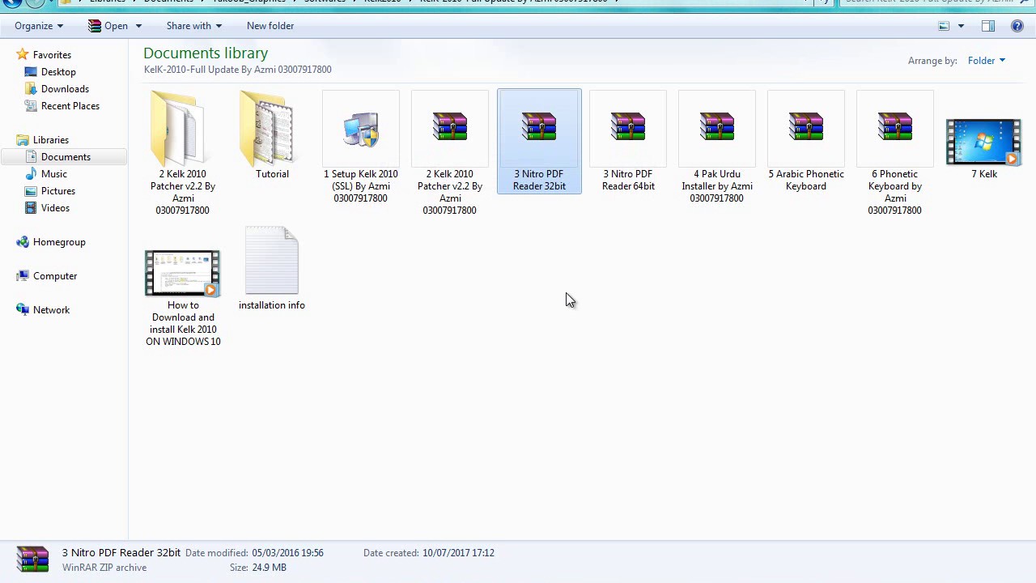The width and height of the screenshot is (1036, 583).
Task: Select Documents library in the sidebar
Action: tap(66, 157)
